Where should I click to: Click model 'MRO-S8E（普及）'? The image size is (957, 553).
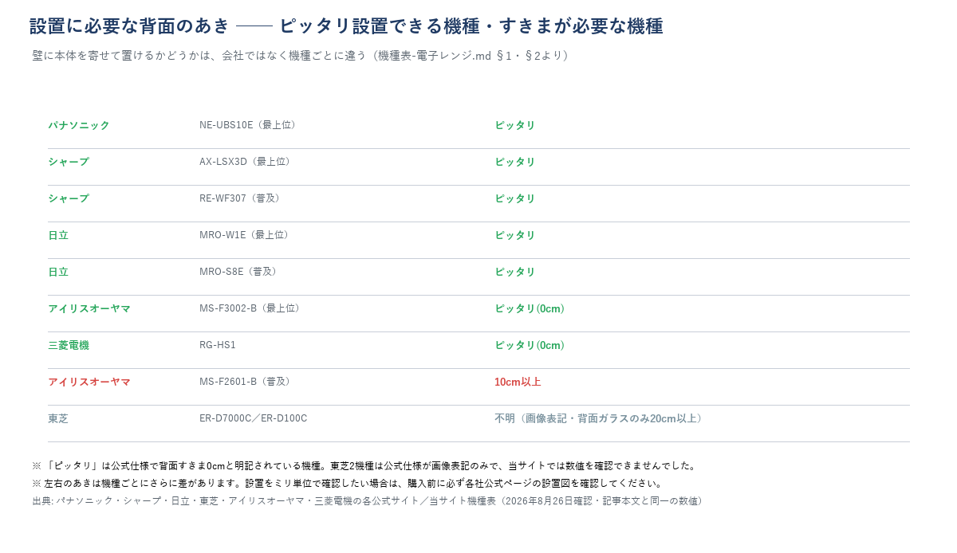coord(240,272)
